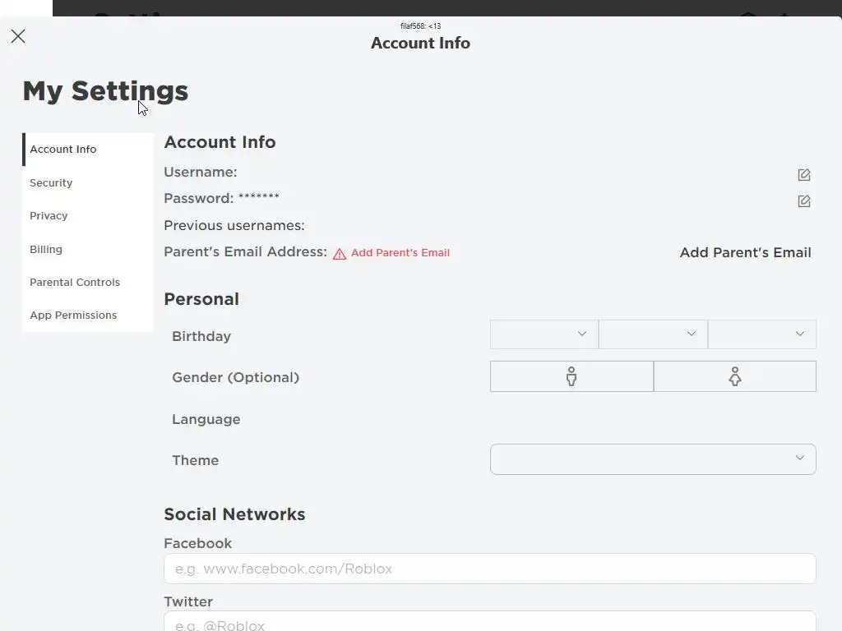Open the birthday day dropdown
This screenshot has height=631, width=842.
pyautogui.click(x=653, y=334)
